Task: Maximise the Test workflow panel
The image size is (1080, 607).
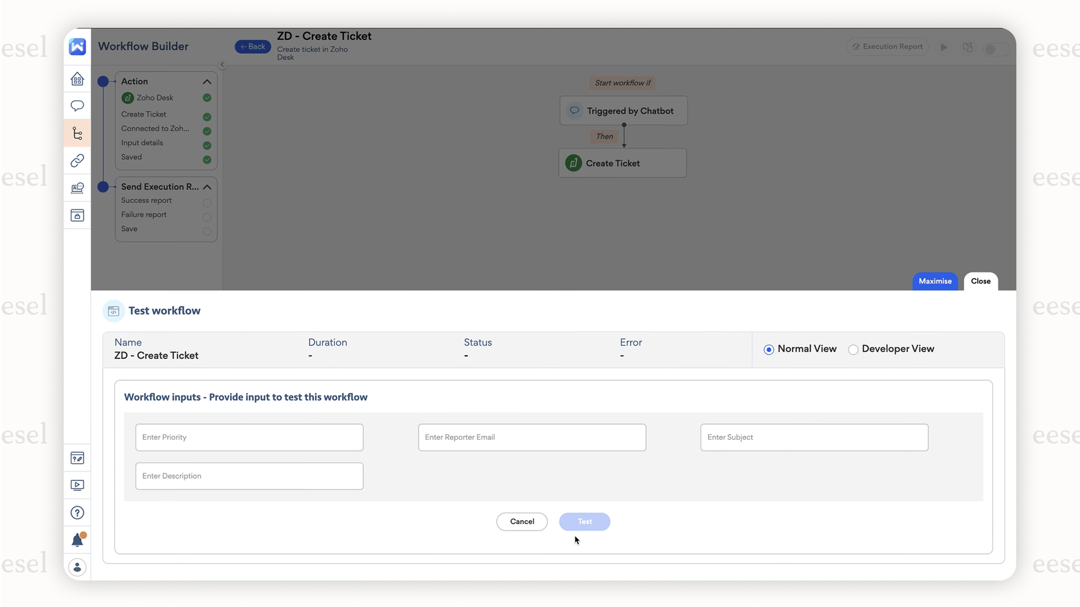Action: [x=935, y=281]
